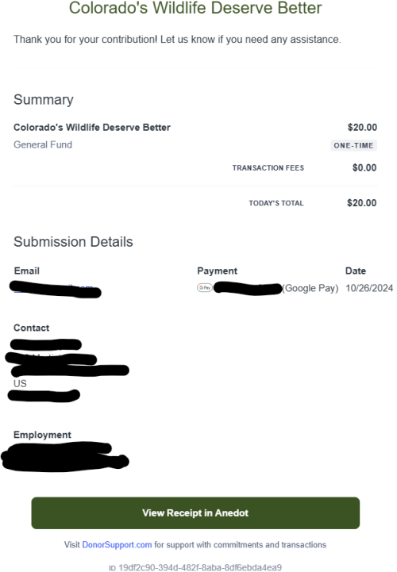The image size is (397, 572).
Task: Click the thank you message text
Action: tap(177, 40)
